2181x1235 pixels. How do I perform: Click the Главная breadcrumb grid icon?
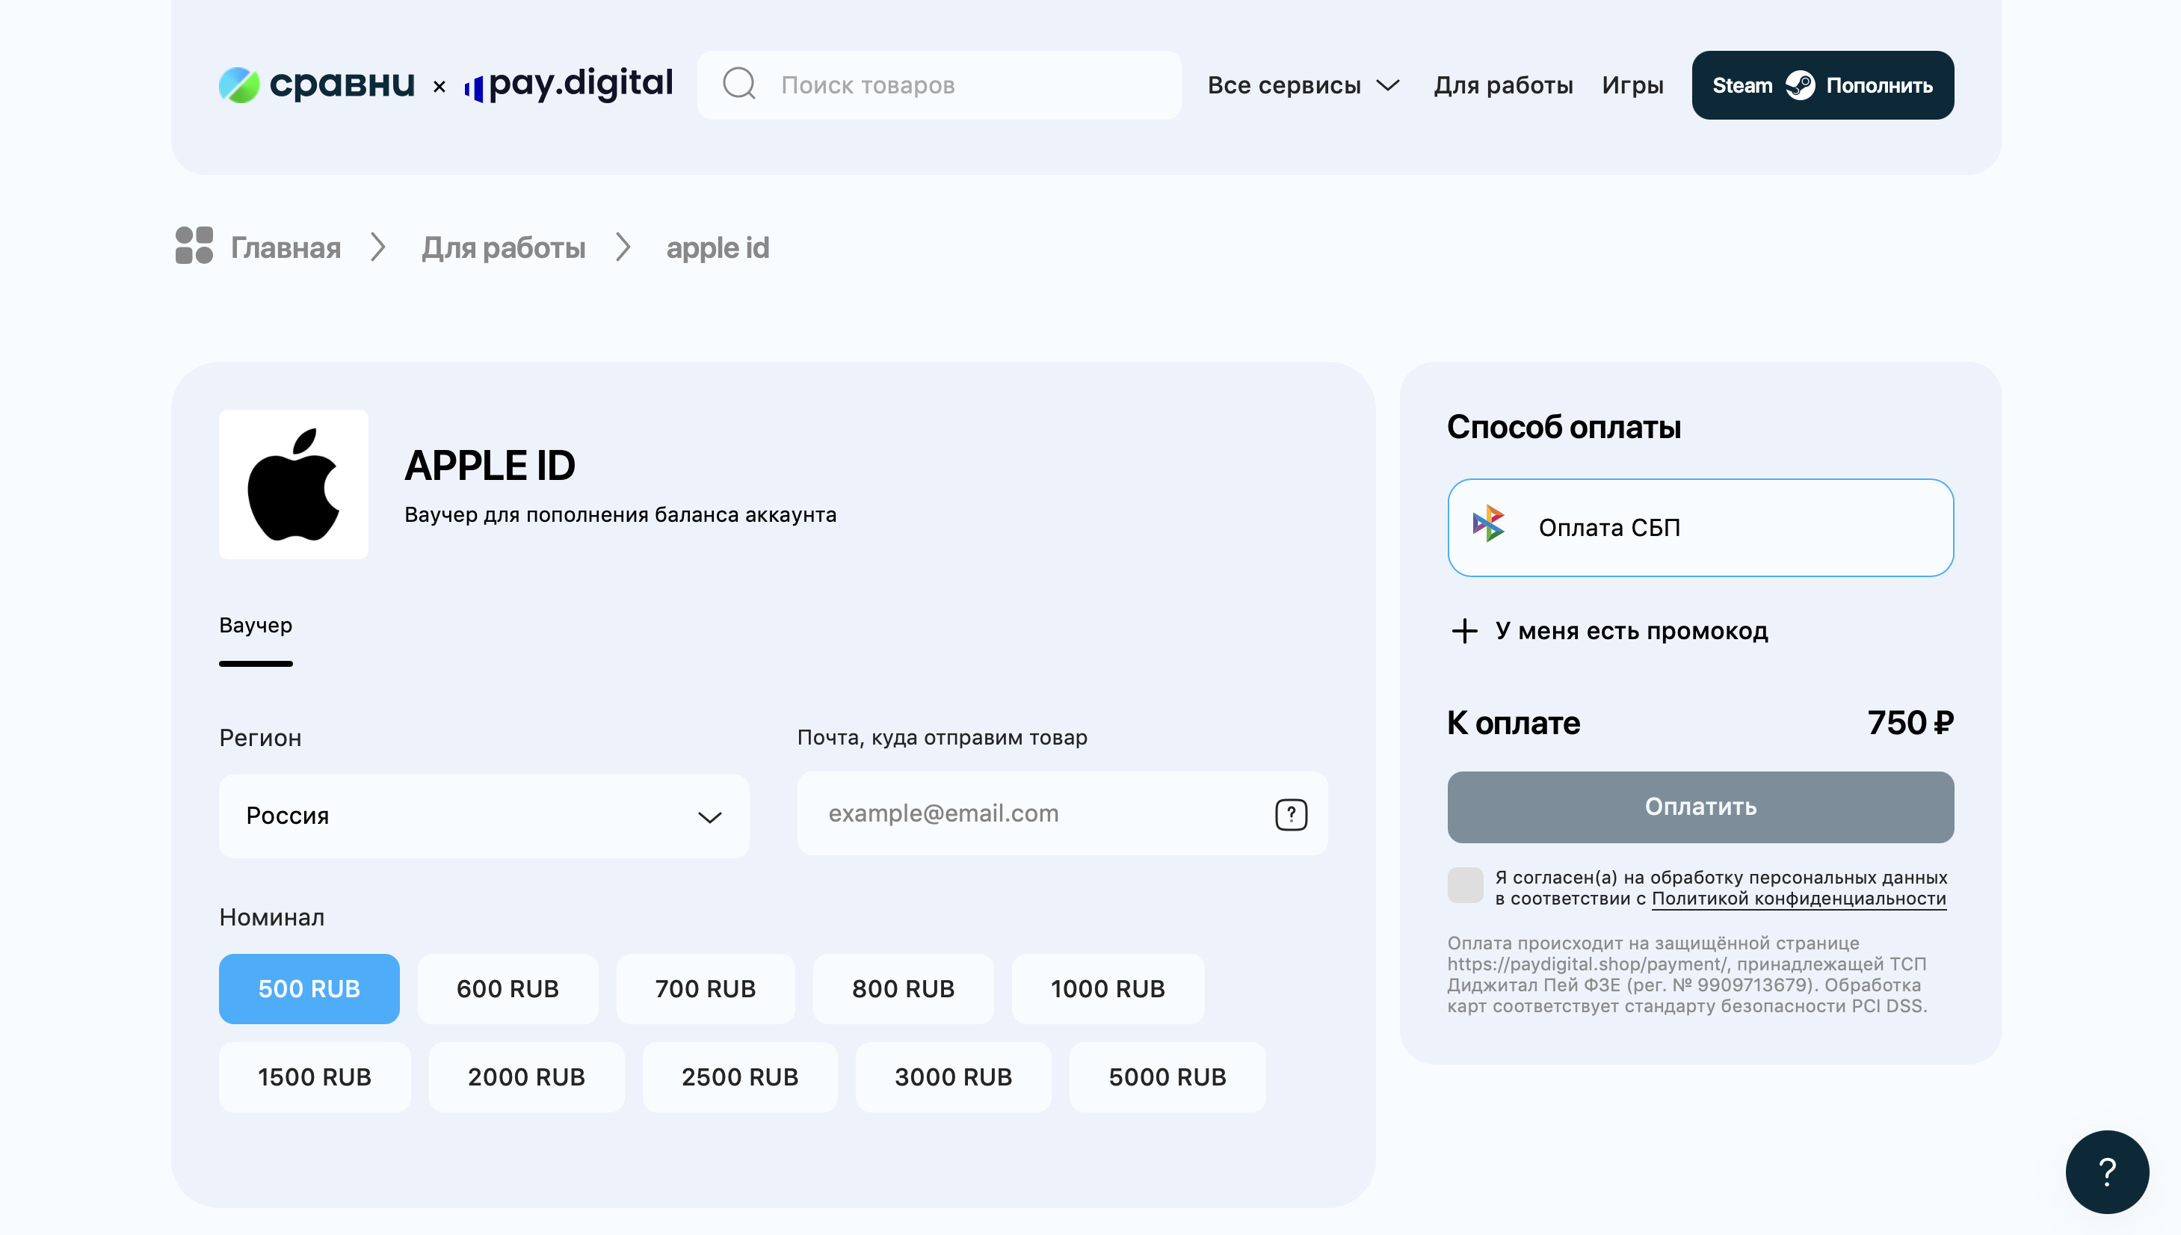click(x=194, y=246)
